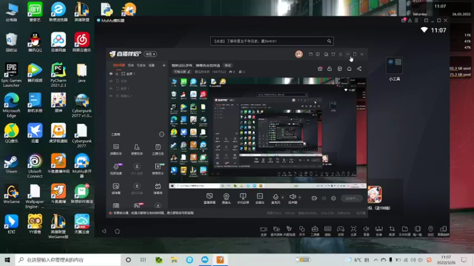This screenshot has width=474, height=266.
Task: Open 直播伴侣 settings gear
Action: click(334, 198)
